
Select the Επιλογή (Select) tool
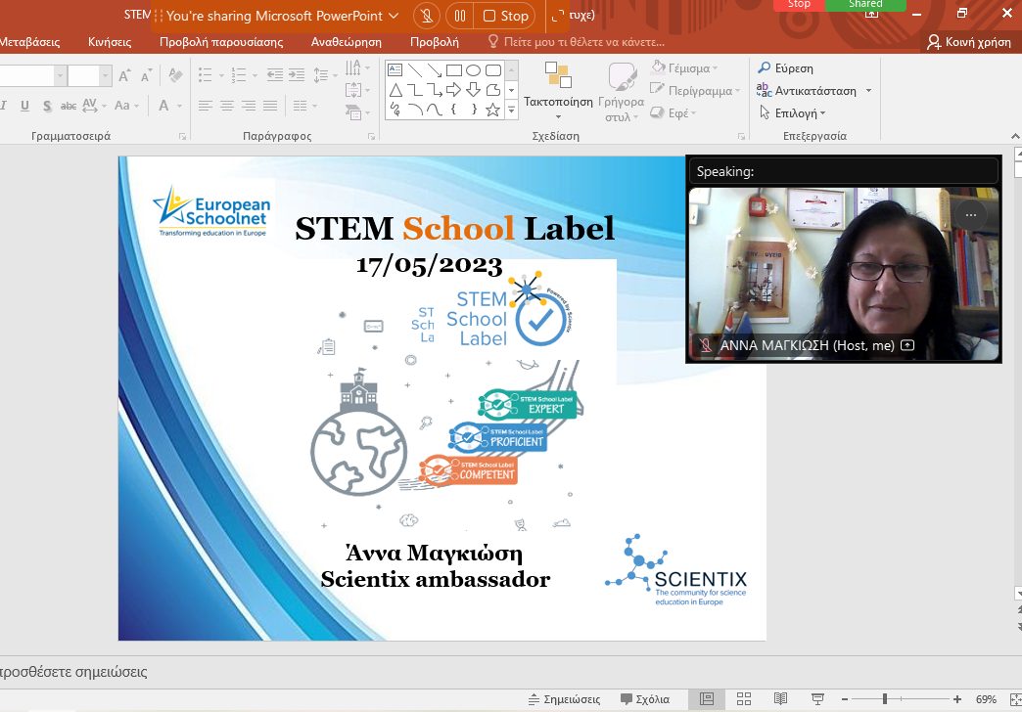point(789,112)
